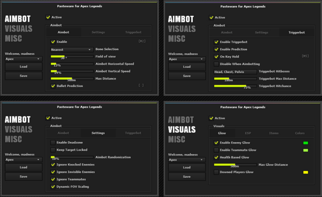322x197 pixels.
Task: Switch to the ESP tab
Action: click(x=248, y=133)
